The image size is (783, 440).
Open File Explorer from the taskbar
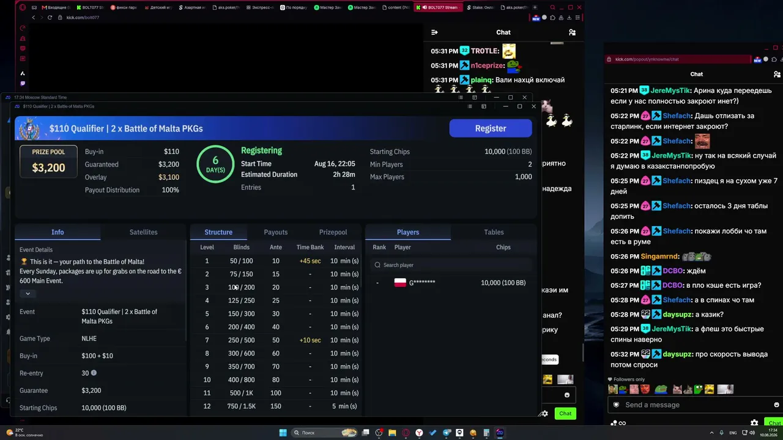click(392, 433)
